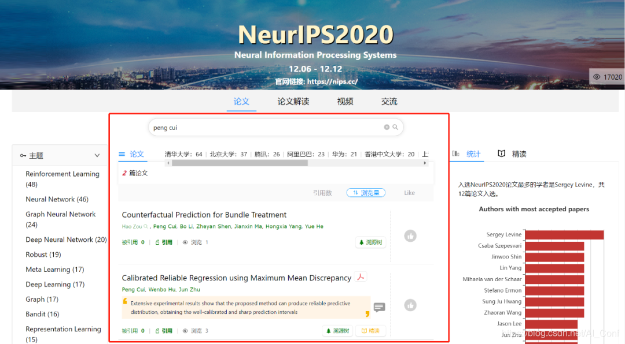Viewport: 625px width, 344px height.
Task: Open author Bo Li profile
Action: [186, 226]
